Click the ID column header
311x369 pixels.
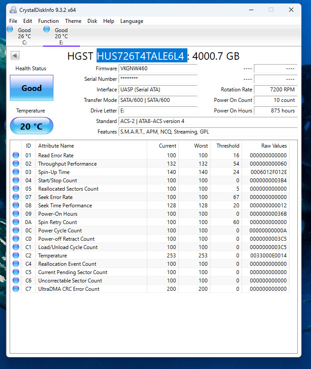click(28, 146)
